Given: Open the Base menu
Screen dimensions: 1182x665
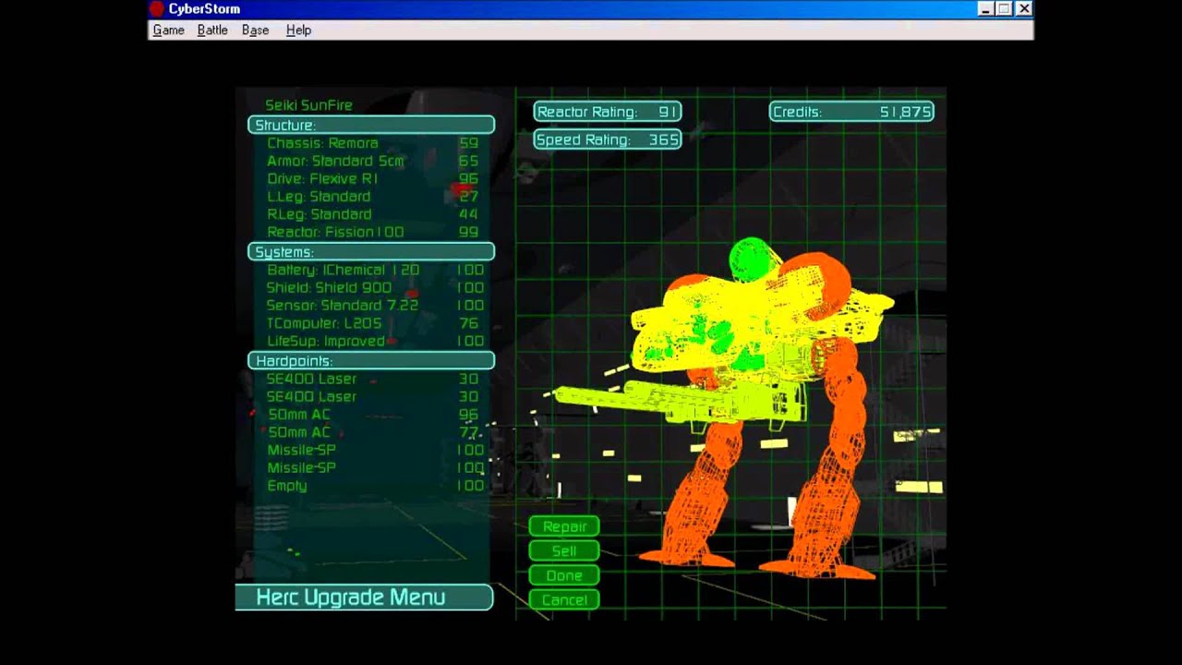Looking at the screenshot, I should tap(255, 30).
